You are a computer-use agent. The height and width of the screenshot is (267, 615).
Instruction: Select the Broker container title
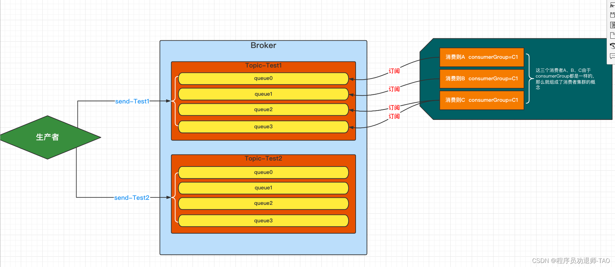263,45
